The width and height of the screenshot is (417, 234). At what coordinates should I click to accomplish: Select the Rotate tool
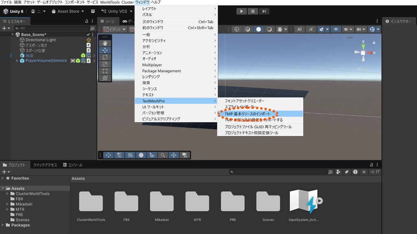(x=105, y=57)
